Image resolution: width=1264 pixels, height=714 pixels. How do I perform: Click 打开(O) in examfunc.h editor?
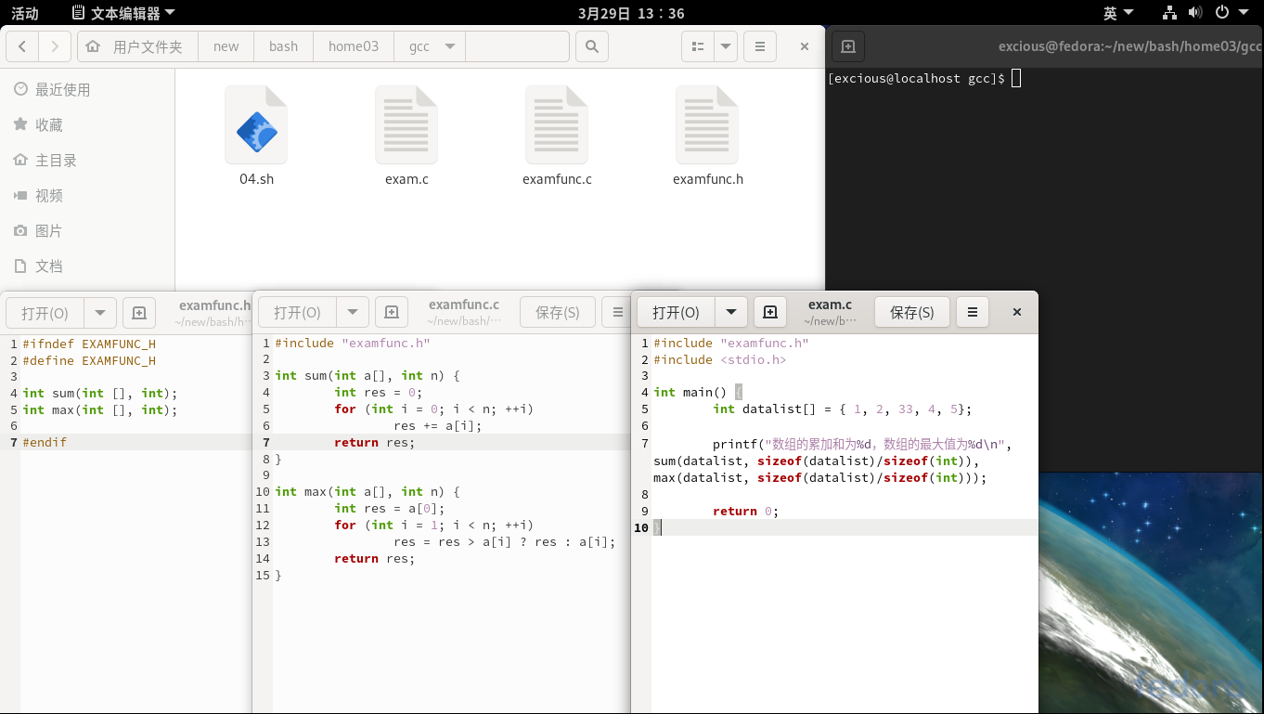45,312
